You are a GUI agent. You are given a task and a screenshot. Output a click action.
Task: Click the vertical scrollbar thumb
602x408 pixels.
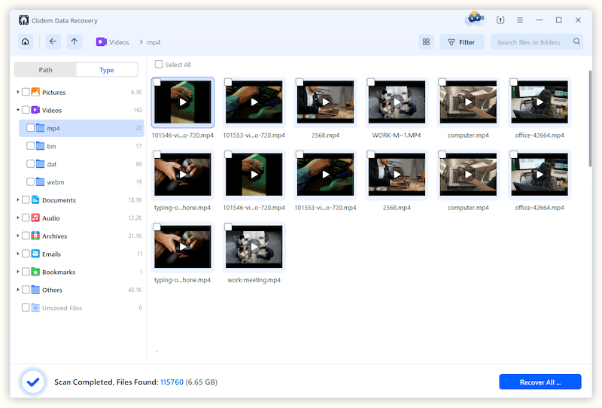tap(590, 118)
